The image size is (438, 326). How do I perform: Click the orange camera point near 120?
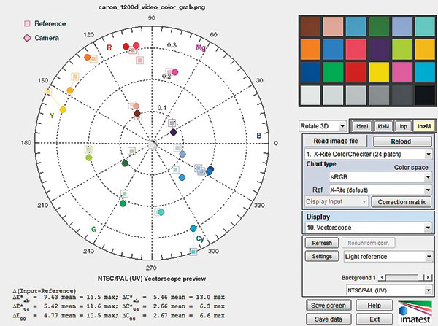click(x=88, y=58)
